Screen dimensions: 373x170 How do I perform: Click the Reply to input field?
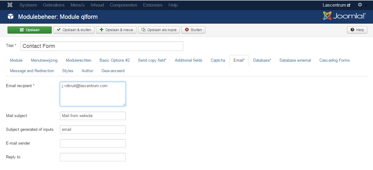pyautogui.click(x=93, y=157)
